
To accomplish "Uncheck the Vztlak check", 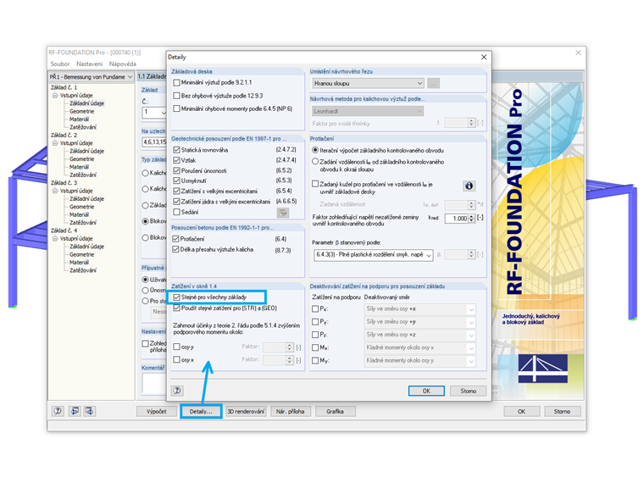I will click(x=176, y=160).
